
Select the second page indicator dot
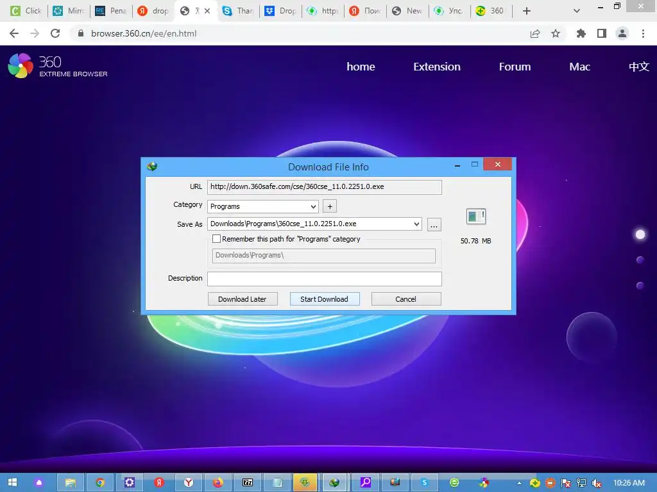[640, 260]
